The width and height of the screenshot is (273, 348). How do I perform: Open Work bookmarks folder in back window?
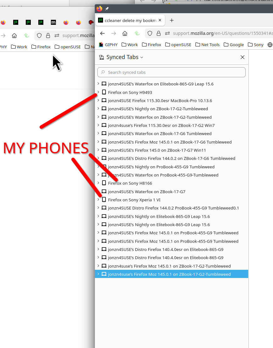coord(19,47)
